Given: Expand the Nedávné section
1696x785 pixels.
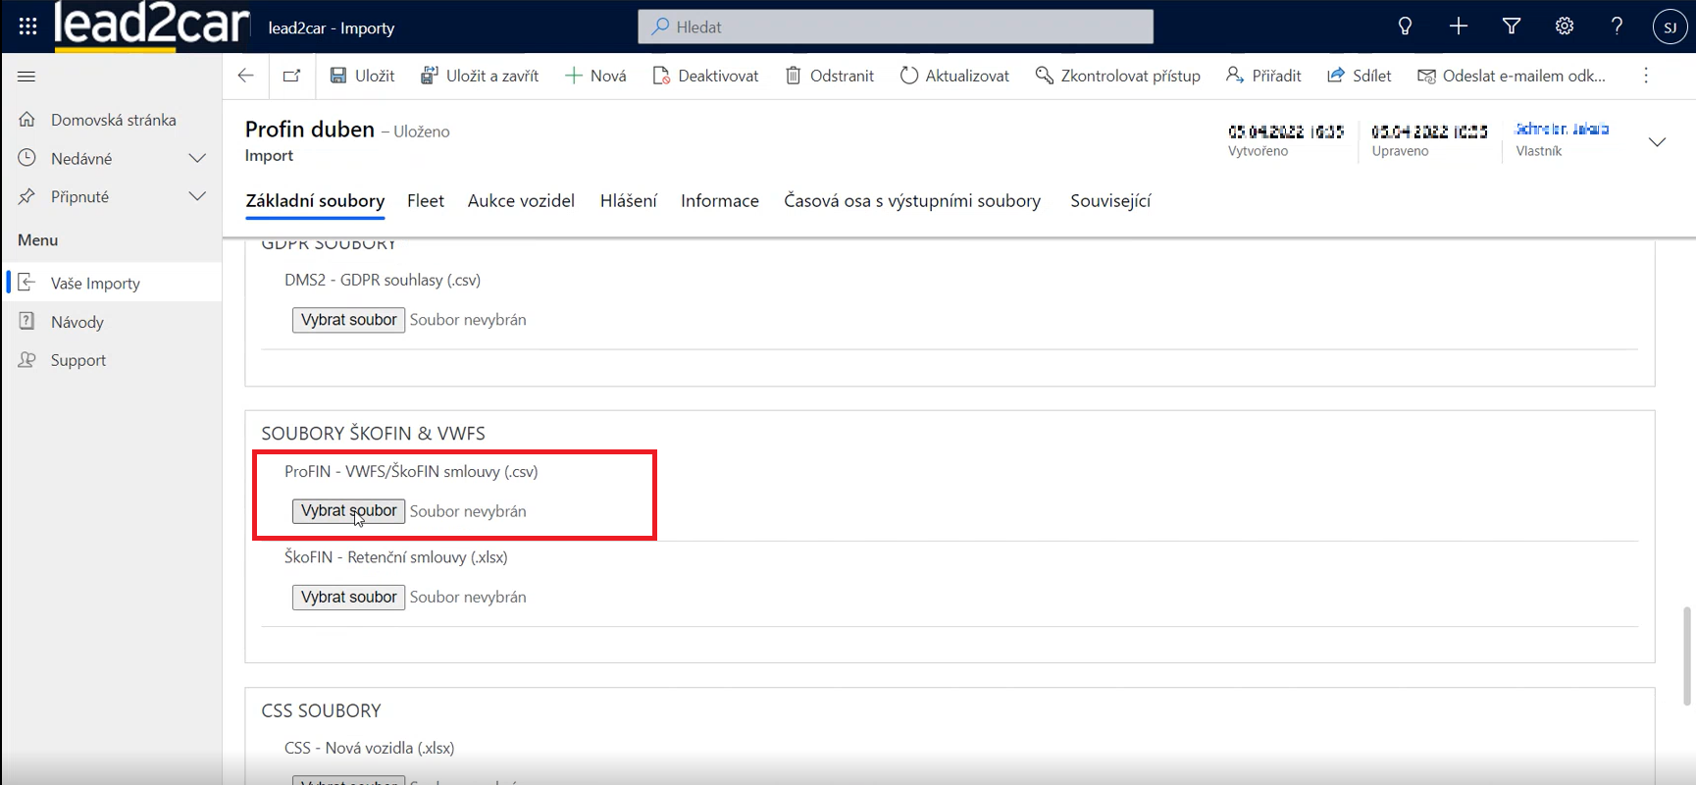Looking at the screenshot, I should click(x=197, y=158).
